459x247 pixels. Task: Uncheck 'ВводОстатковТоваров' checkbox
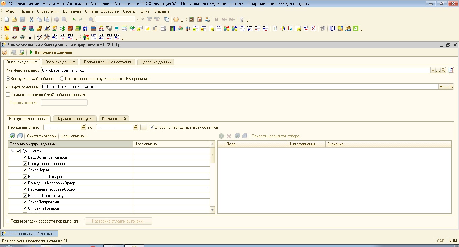tap(25, 157)
